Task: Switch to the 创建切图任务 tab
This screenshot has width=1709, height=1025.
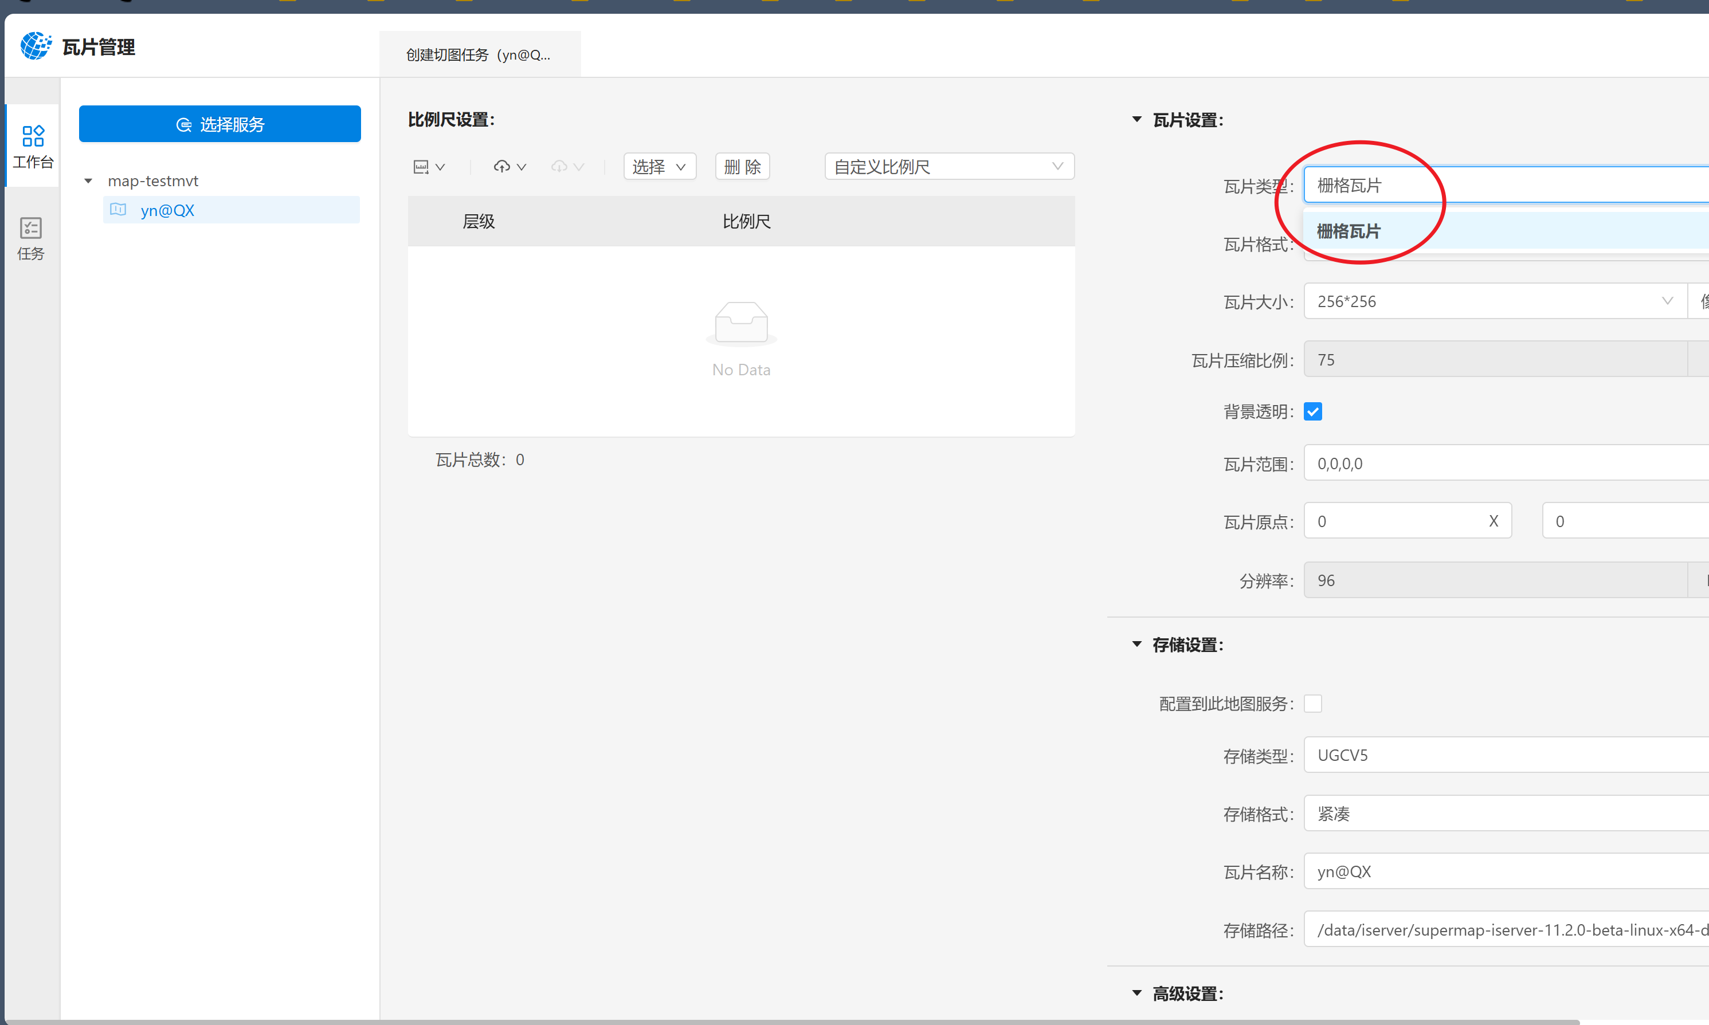Action: click(479, 54)
